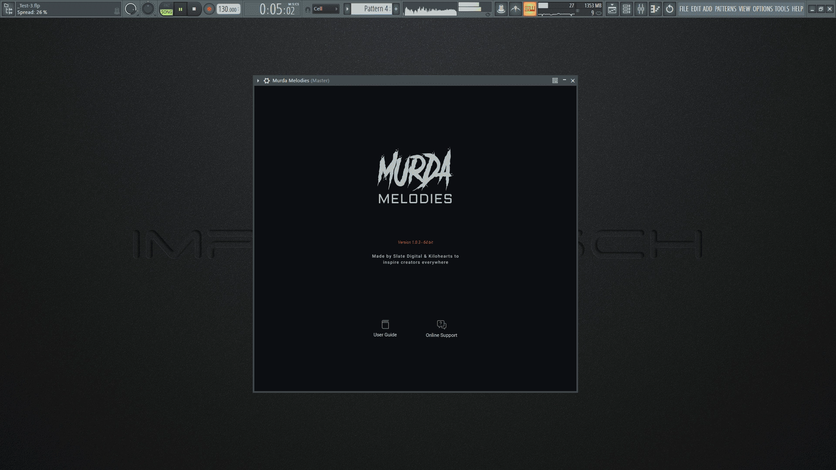Open the Pattern 4 selector

pyautogui.click(x=371, y=9)
